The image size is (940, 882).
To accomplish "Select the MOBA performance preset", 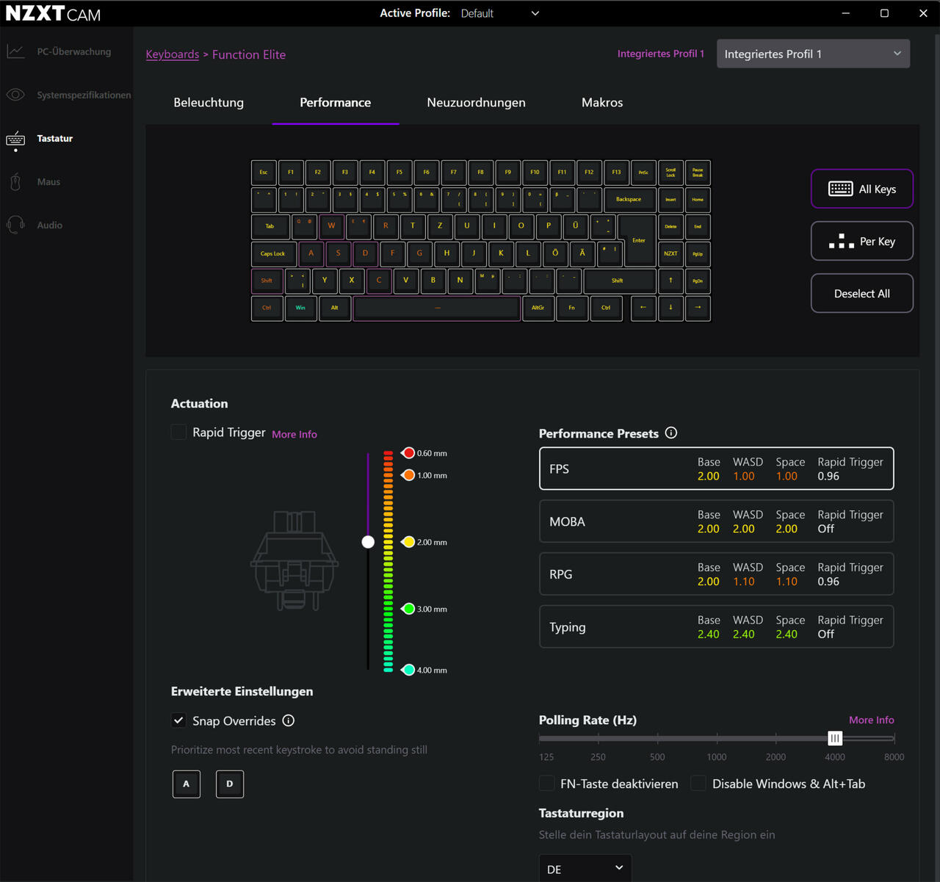I will [x=716, y=521].
